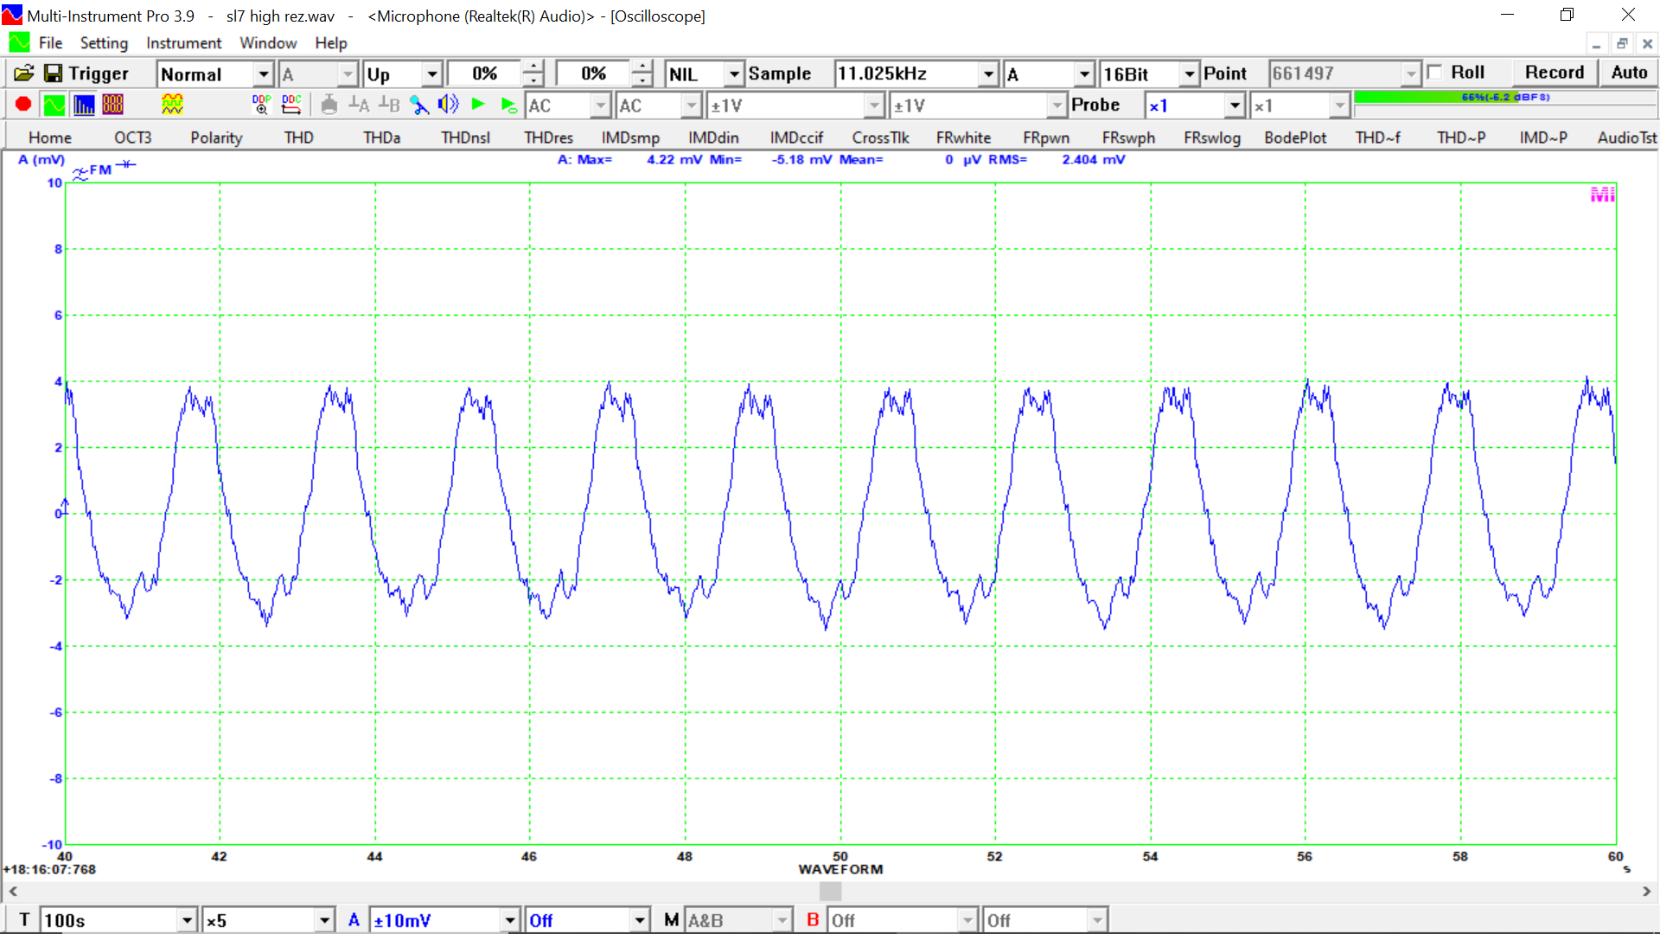The image size is (1660, 934).
Task: Open the 16Bit resolution dropdown
Action: pos(1189,74)
